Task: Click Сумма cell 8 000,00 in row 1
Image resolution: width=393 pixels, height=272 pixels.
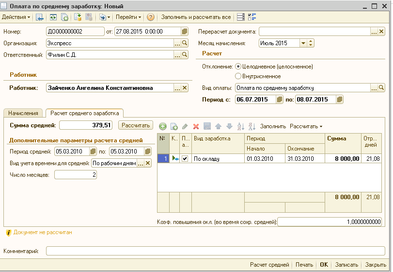Action: point(343,159)
